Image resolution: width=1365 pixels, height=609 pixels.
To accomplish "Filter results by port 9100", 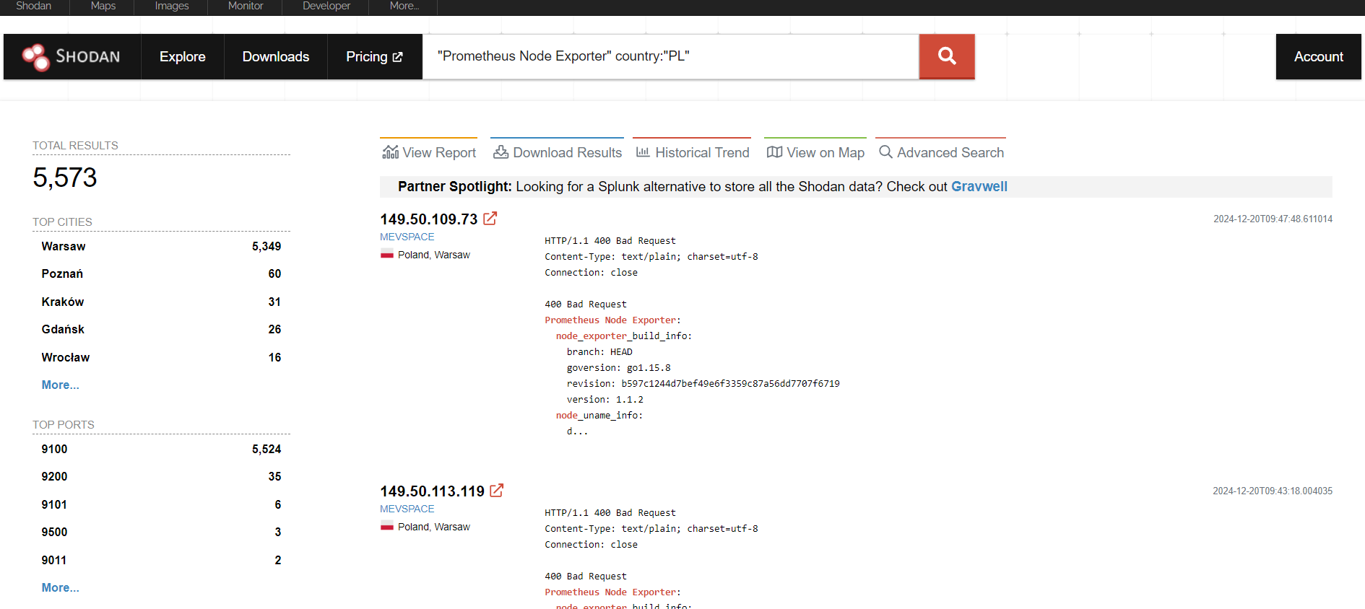I will [54, 449].
